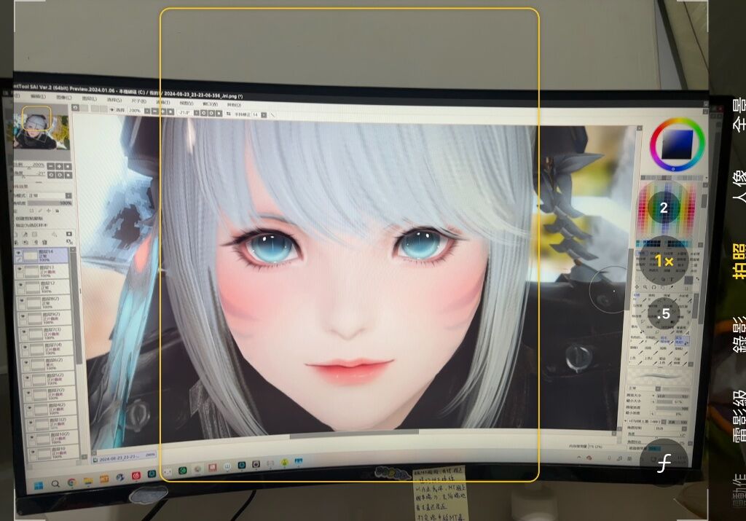Toggle visibility of layer 图层8(2)
The width and height of the screenshot is (746, 521).
[22, 301]
